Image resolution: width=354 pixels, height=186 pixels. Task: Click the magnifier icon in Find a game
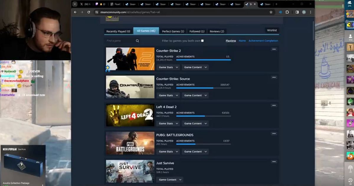137,41
